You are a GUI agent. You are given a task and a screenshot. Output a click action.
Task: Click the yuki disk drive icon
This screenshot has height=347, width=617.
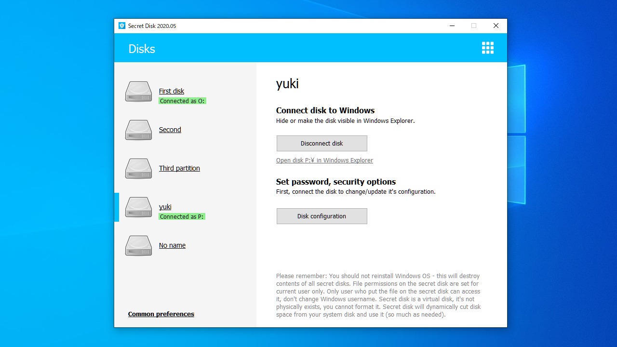point(138,207)
